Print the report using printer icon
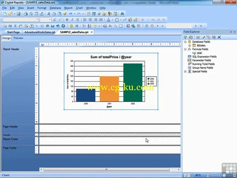 click(25, 14)
